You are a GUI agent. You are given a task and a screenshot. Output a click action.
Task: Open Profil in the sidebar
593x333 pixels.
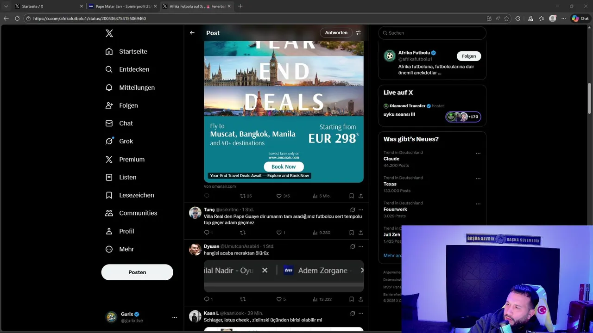click(120, 231)
